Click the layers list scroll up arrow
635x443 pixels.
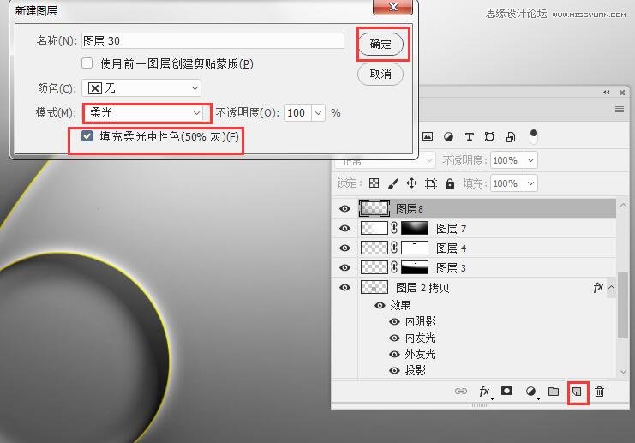pos(623,206)
